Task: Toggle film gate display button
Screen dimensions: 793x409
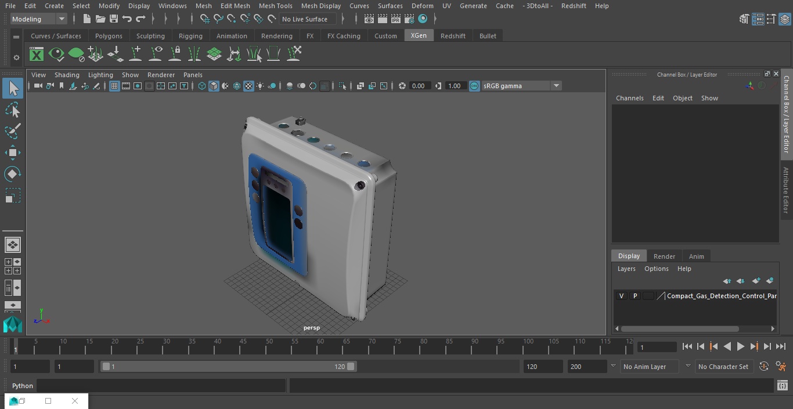Action: pos(126,86)
